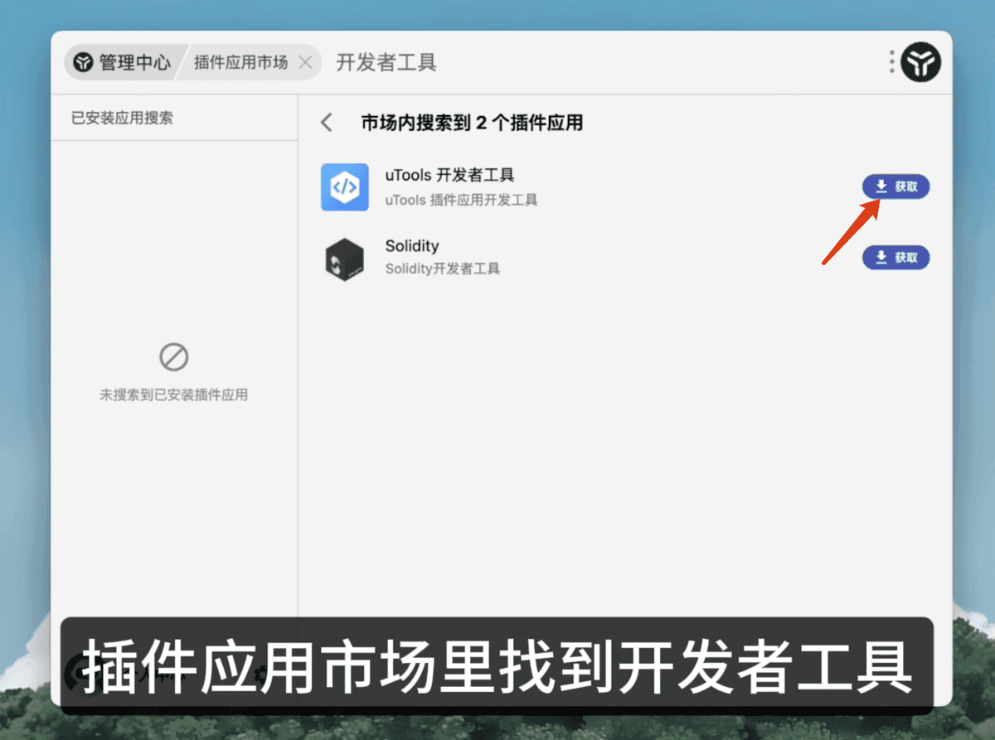This screenshot has width=995, height=740.
Task: Close the 插件应用市场 tab with X
Action: click(x=305, y=62)
